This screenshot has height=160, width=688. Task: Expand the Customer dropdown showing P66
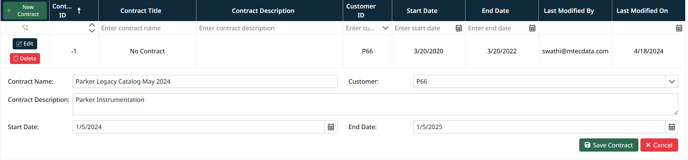point(672,81)
